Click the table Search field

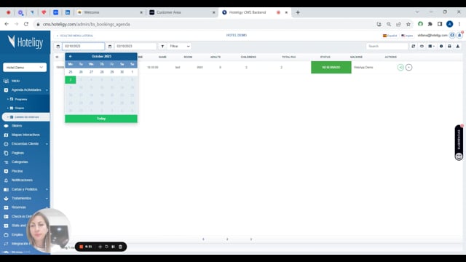[x=387, y=47]
